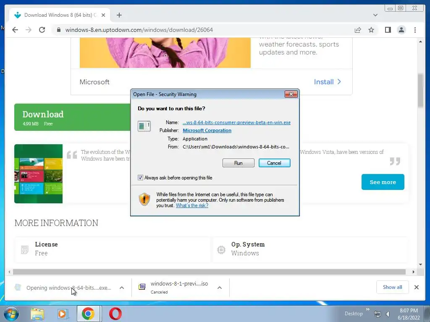Click the clock showing 8:07 PM
430x322 pixels.
coord(409,314)
